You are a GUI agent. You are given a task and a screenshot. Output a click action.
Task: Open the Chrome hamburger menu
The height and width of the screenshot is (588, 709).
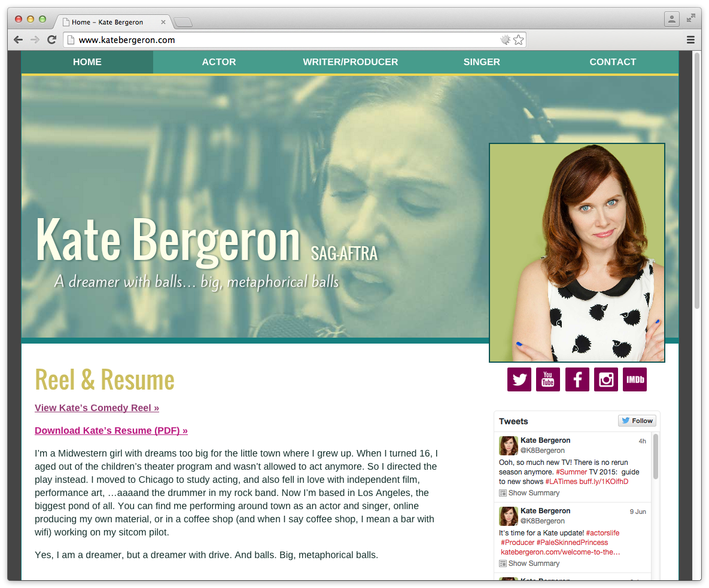690,40
